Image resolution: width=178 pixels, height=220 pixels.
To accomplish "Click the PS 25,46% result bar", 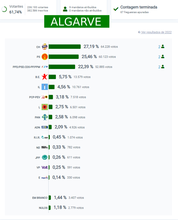I will pos(63,57).
